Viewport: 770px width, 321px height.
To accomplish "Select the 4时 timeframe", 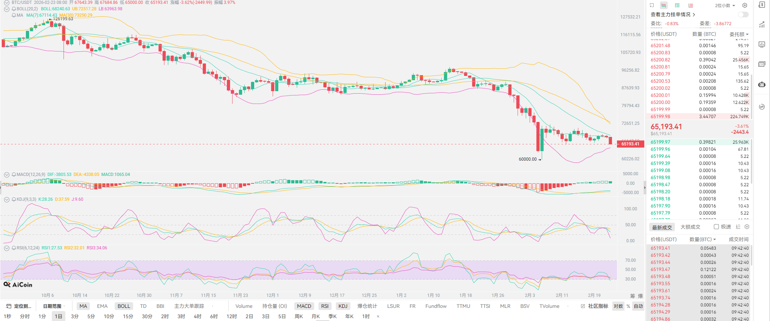I will pos(197,316).
